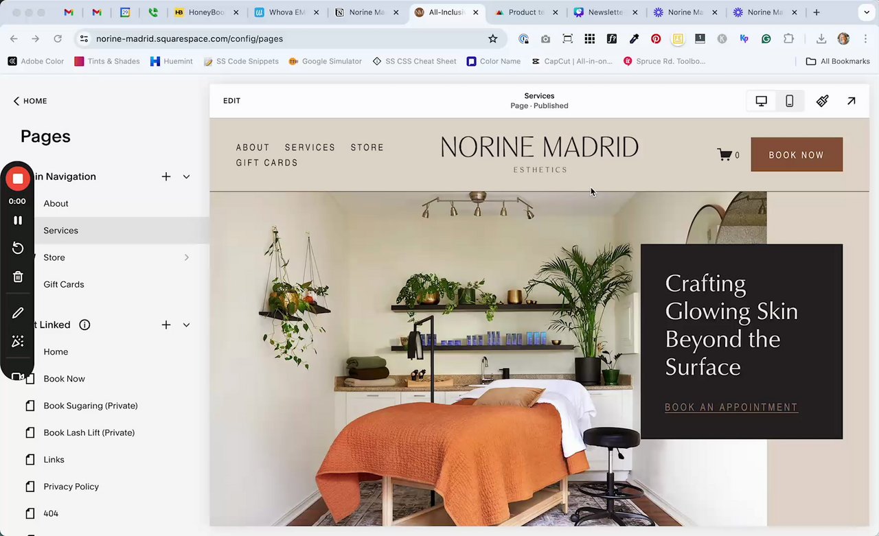
Task: Select the recorder confetti effects icon
Action: tap(18, 341)
